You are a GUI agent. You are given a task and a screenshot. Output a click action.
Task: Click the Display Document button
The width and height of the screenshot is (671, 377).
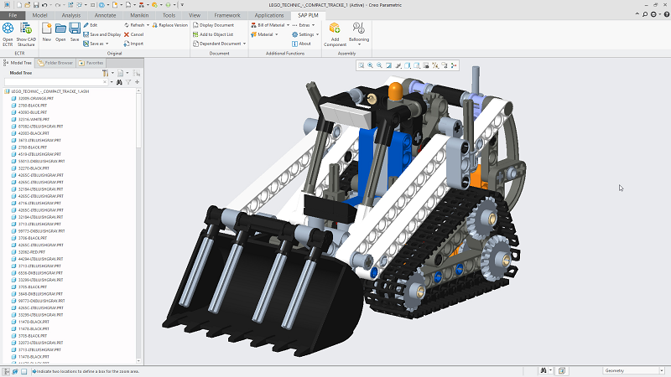click(214, 25)
